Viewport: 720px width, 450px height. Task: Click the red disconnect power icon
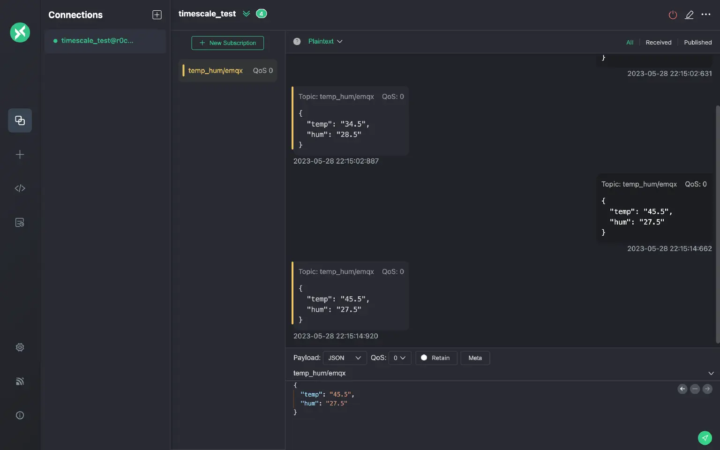click(x=673, y=15)
